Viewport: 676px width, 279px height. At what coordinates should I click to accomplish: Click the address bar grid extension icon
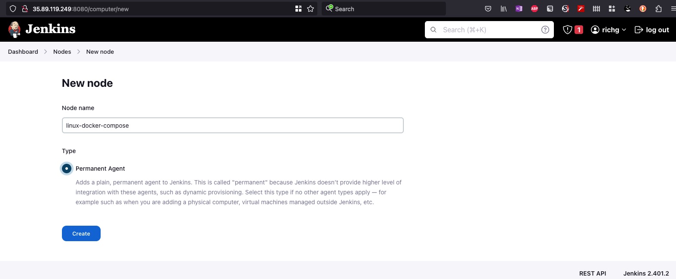pos(298,9)
